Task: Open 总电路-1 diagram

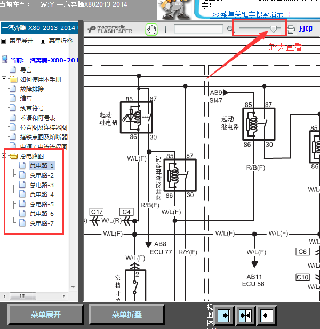Action: click(42, 166)
